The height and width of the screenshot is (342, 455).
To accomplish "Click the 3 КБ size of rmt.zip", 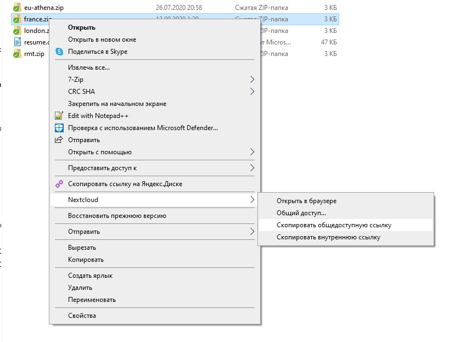I will [x=330, y=54].
